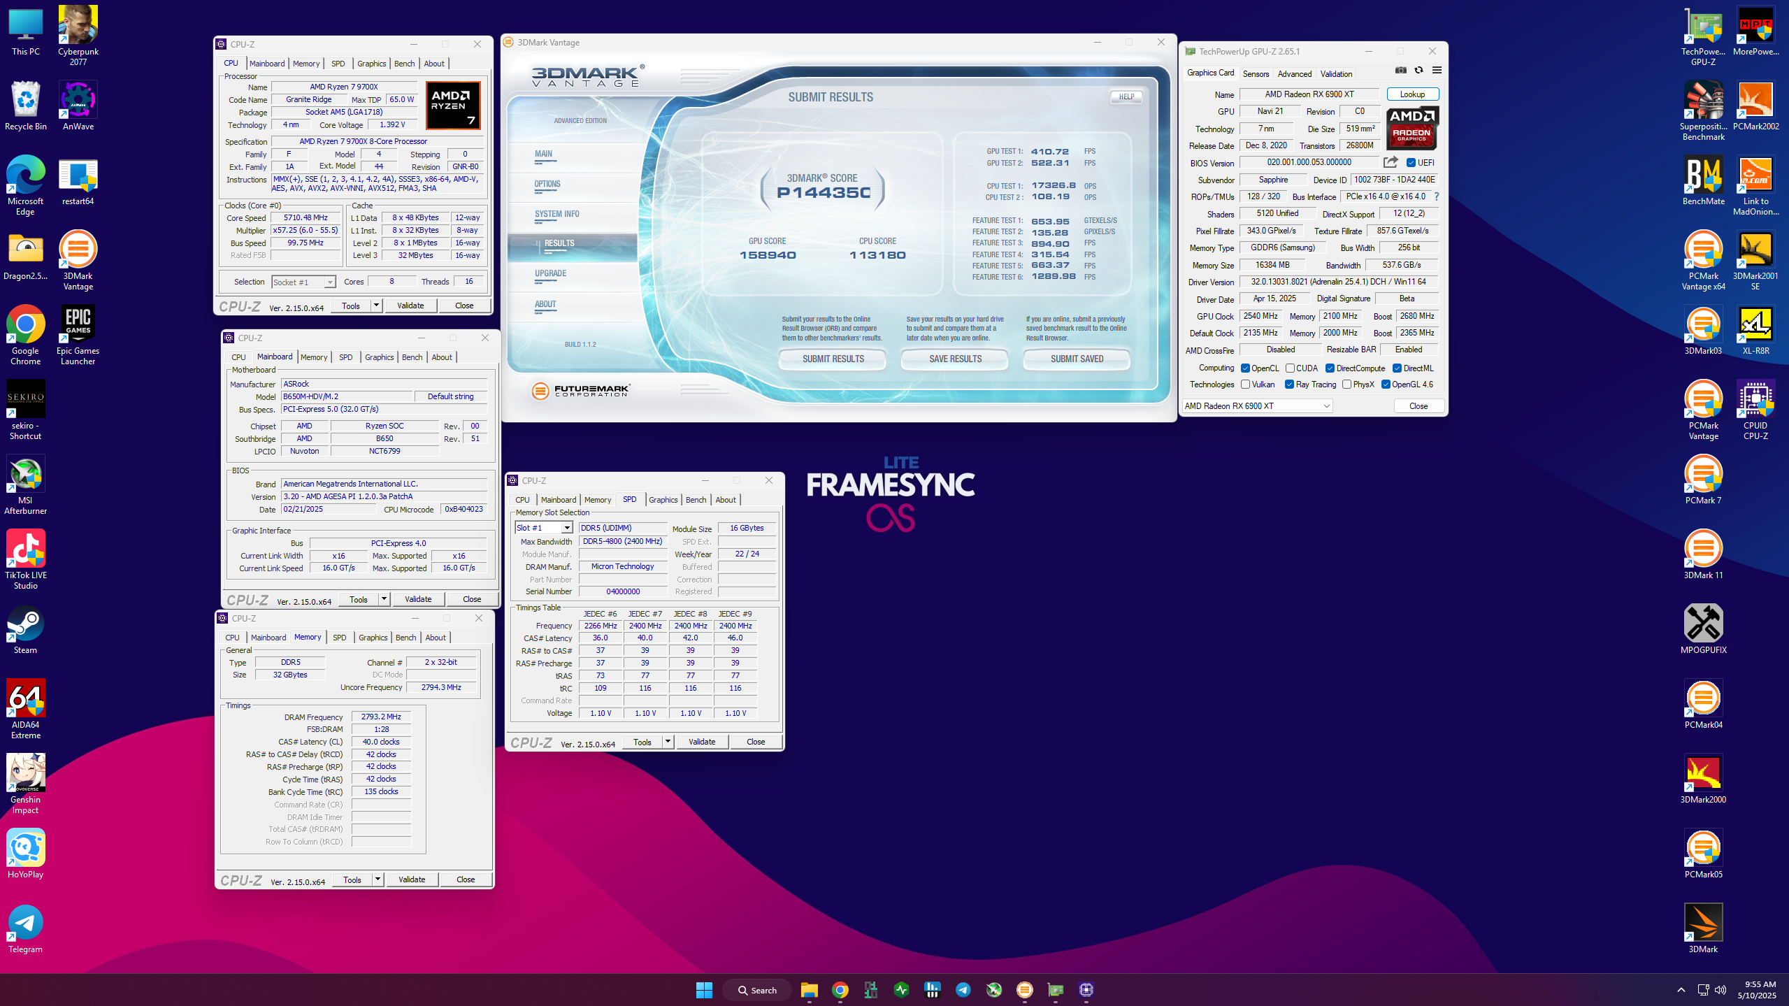Switch to Advanced tab in GPU-Z
This screenshot has width=1789, height=1006.
[x=1294, y=74]
